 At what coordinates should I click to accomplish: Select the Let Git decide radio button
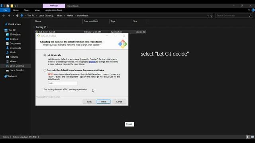point(45,55)
